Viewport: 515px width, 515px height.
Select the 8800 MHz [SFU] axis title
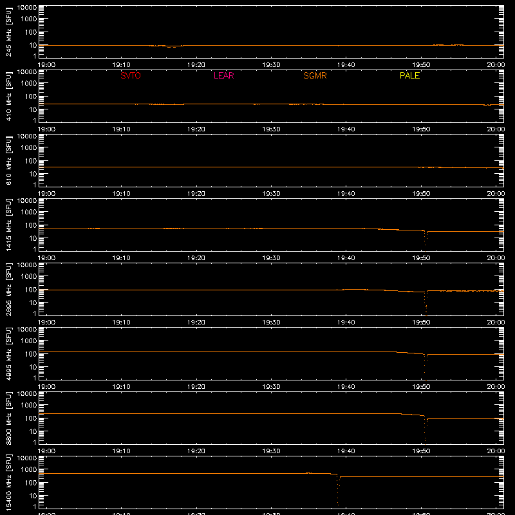coord(8,418)
